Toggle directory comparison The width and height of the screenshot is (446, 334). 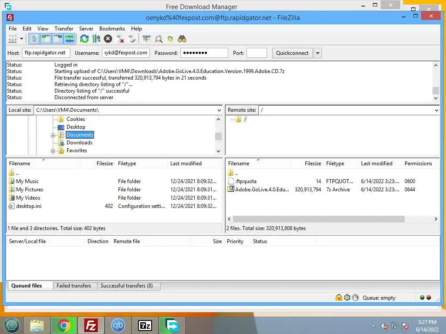click(159, 39)
